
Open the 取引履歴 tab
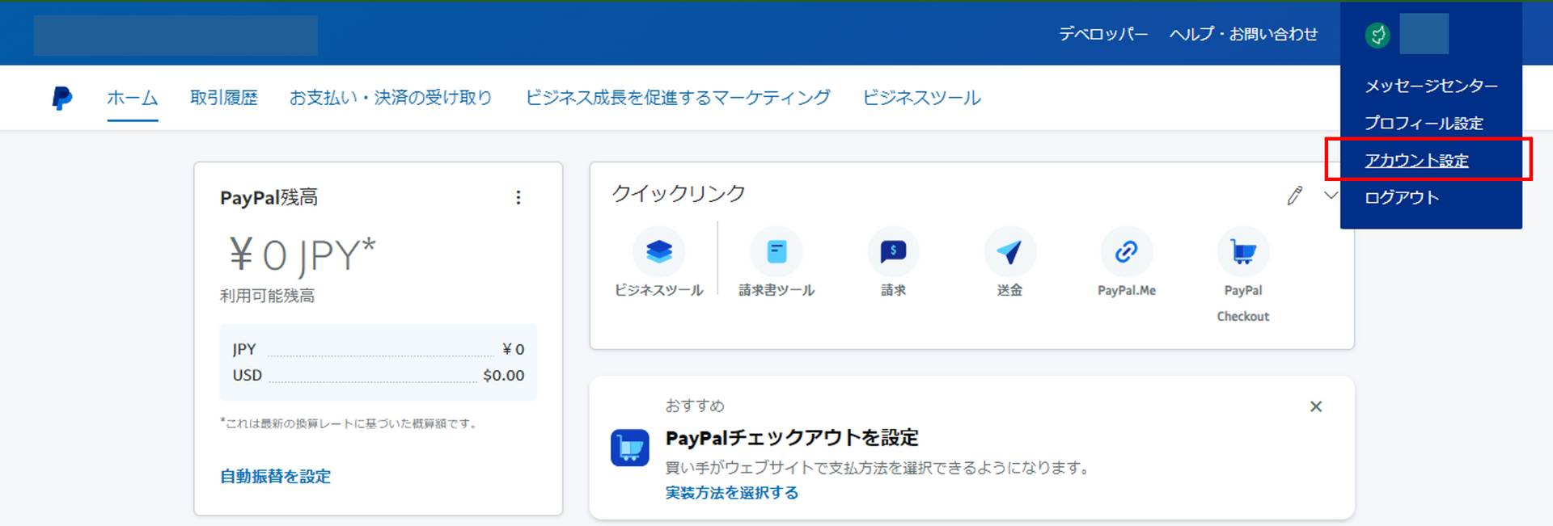pos(224,98)
